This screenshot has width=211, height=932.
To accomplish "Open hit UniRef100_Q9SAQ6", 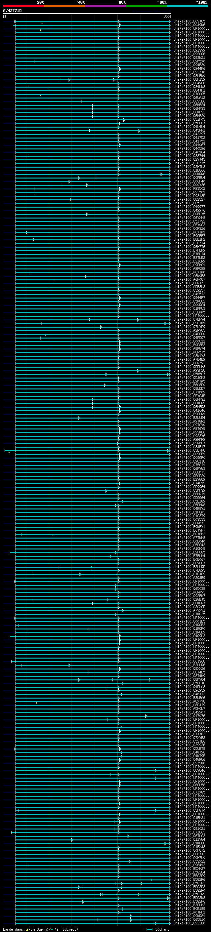I will [x=189, y=54].
